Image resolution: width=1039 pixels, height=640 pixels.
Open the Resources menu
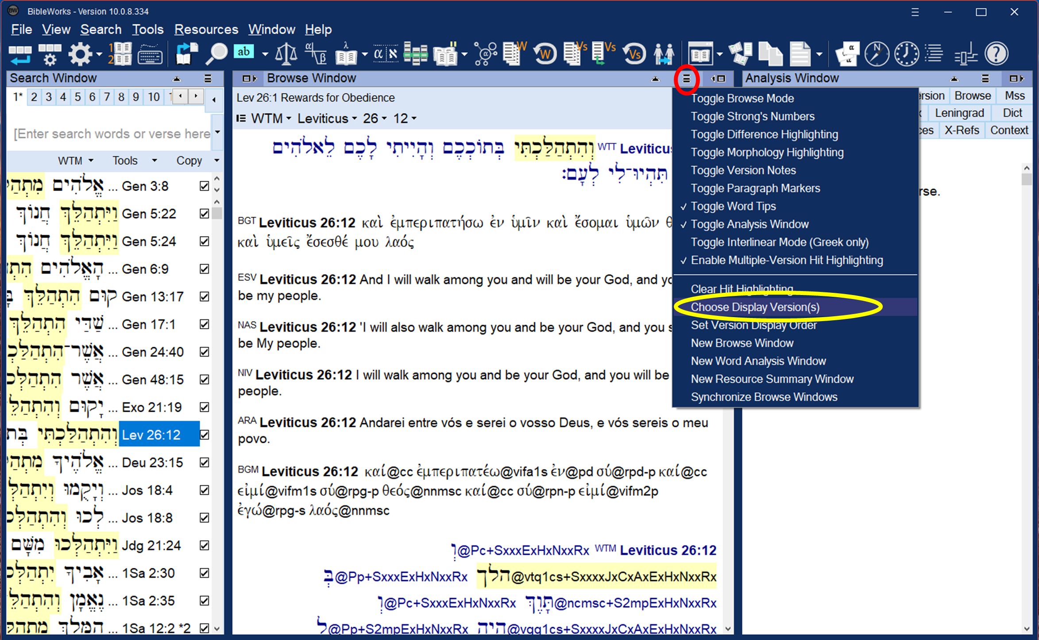click(x=206, y=30)
